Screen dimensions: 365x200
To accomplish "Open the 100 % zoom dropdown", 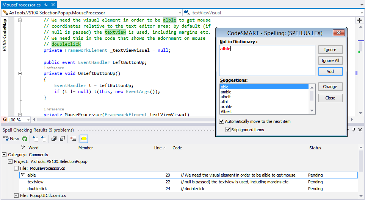I will pos(28,120).
